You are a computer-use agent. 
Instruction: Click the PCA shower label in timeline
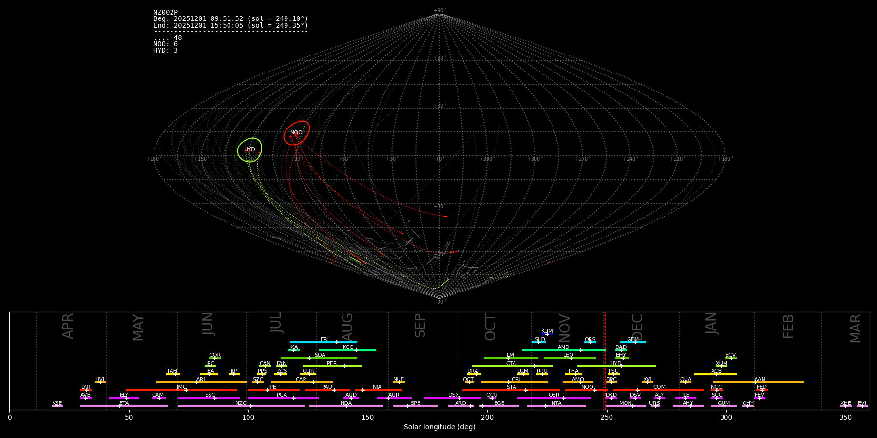pyautogui.click(x=282, y=395)
